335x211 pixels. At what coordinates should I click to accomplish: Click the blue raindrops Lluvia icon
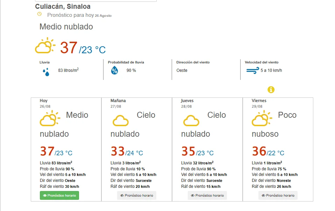46,72
